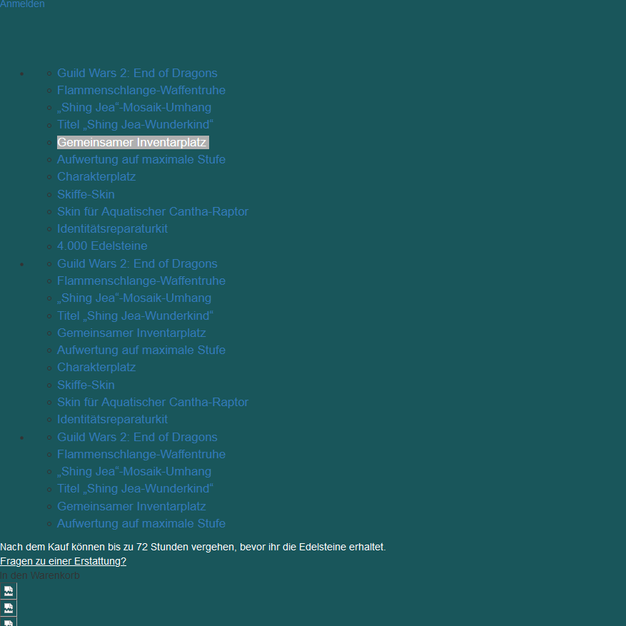Image resolution: width=626 pixels, height=626 pixels.
Task: Click Aufwertung auf maximale Stufe in second list
Action: click(141, 350)
